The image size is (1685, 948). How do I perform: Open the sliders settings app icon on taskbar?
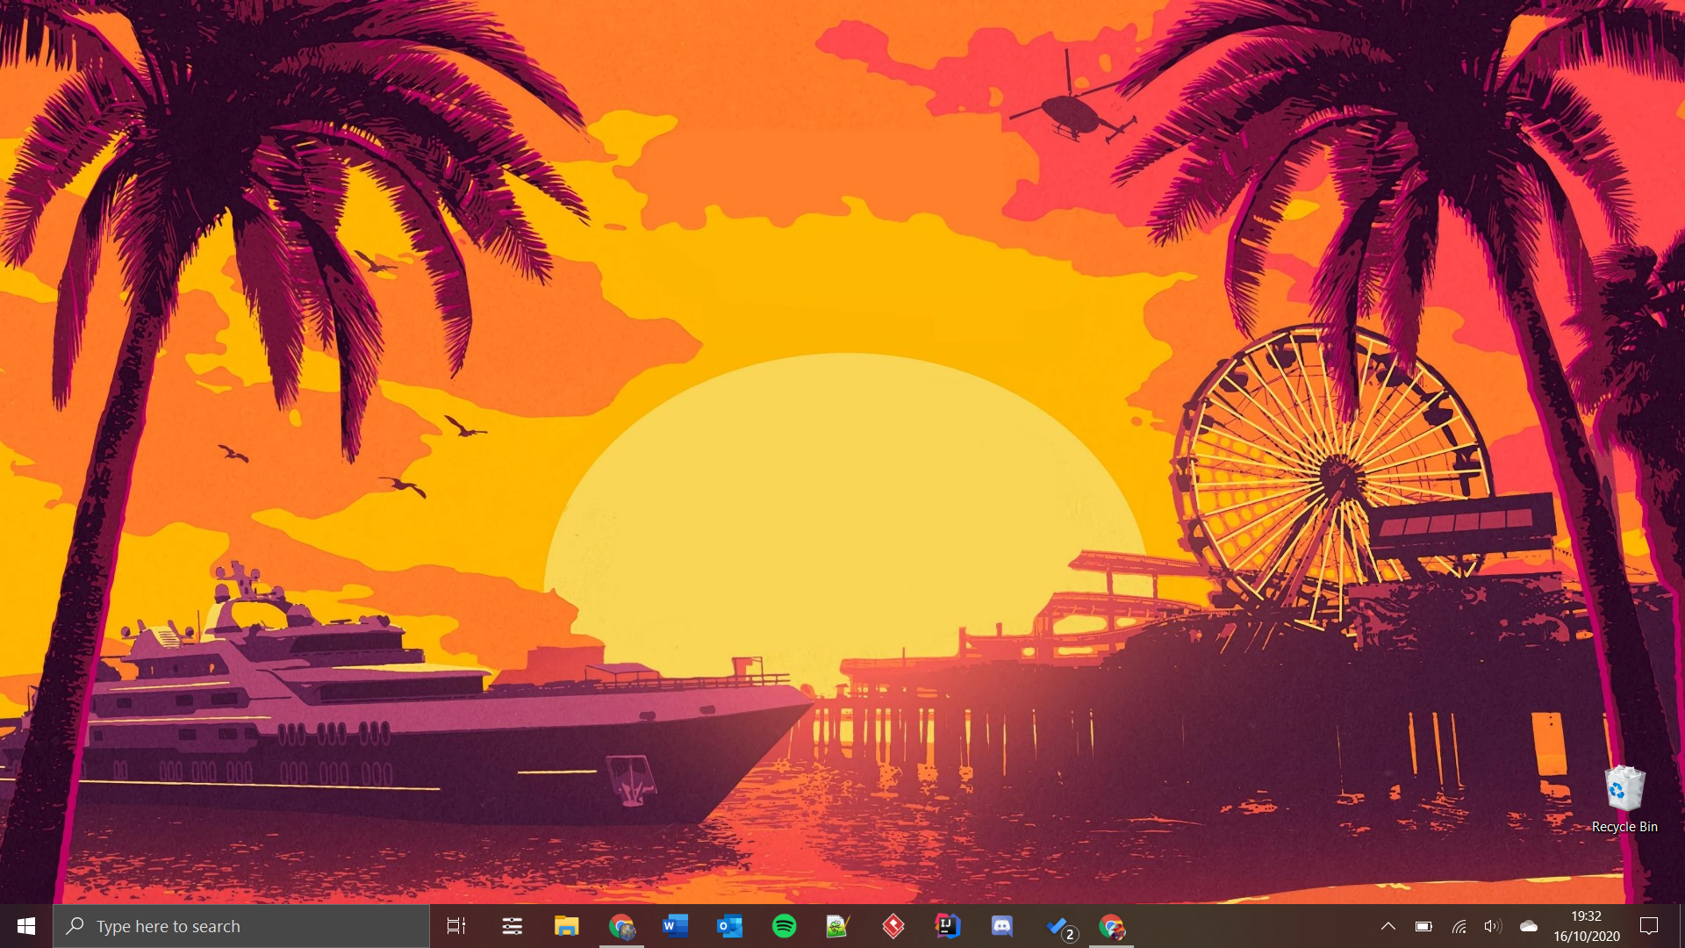coord(513,926)
